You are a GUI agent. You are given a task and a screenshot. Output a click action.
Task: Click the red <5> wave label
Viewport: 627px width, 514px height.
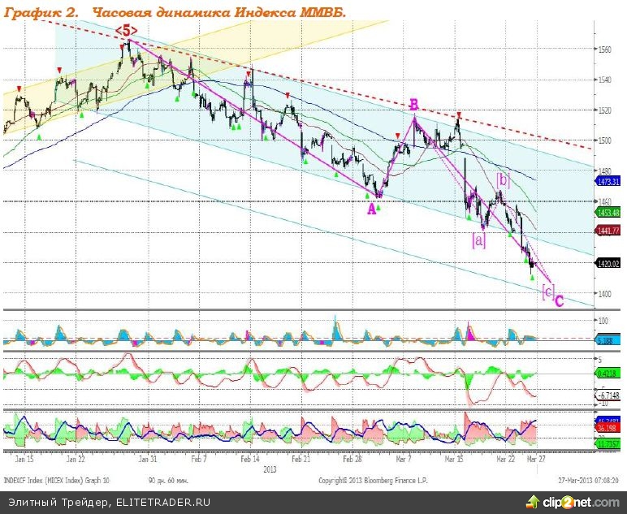coord(126,31)
